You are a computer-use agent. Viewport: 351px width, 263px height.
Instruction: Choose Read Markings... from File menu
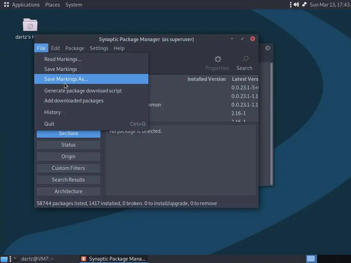pyautogui.click(x=91, y=59)
